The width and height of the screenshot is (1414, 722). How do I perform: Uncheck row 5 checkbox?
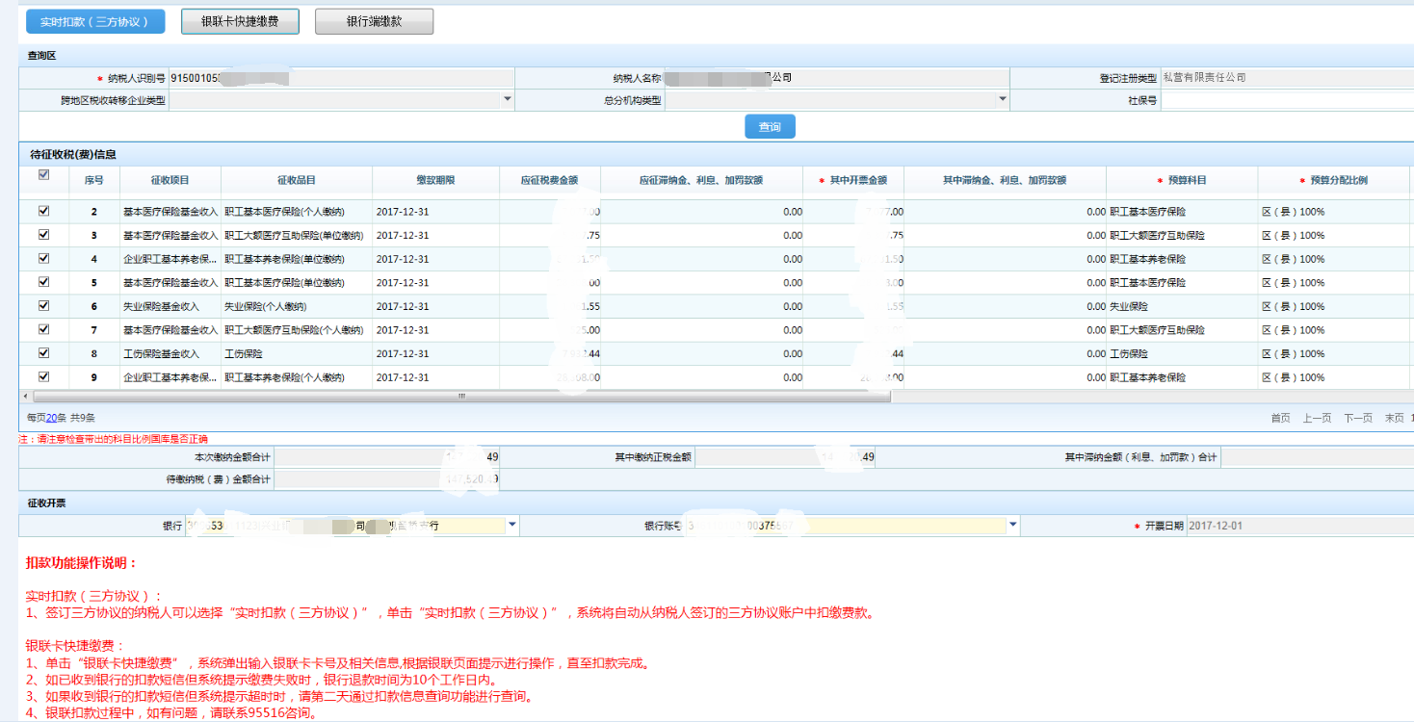[43, 282]
